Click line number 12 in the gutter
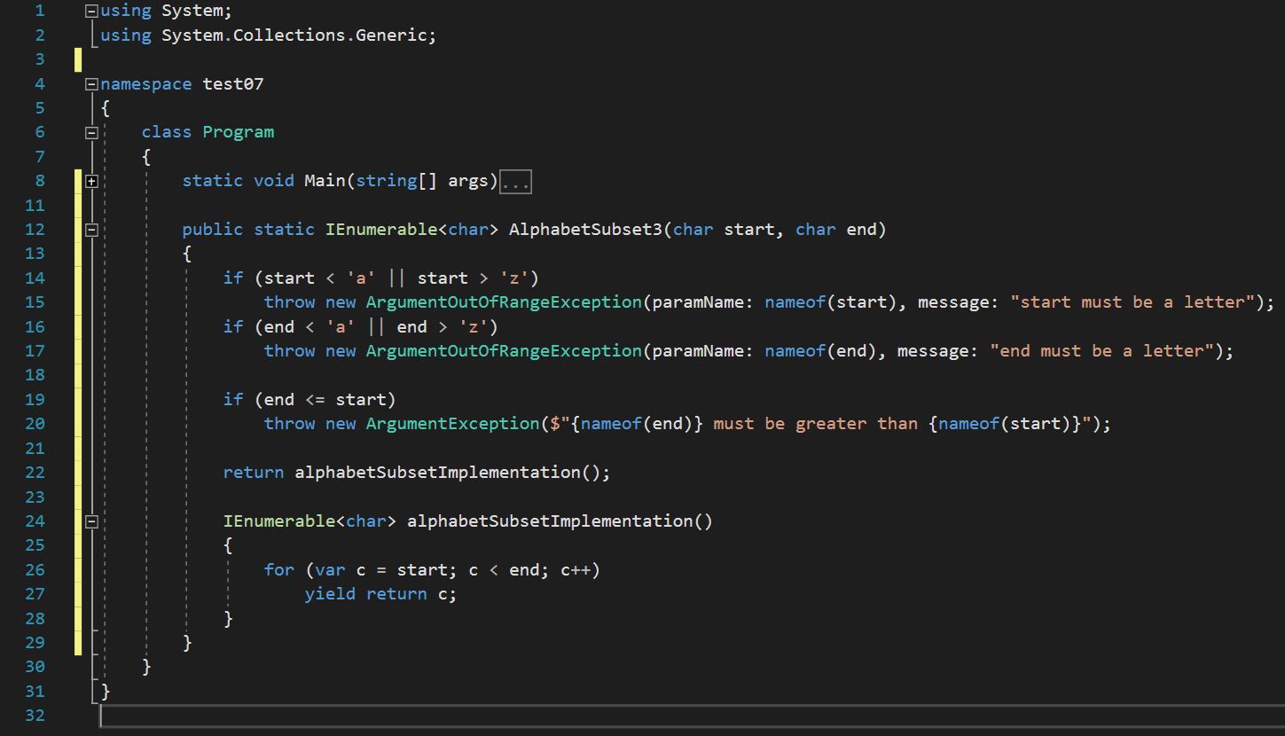1285x736 pixels. tap(35, 230)
